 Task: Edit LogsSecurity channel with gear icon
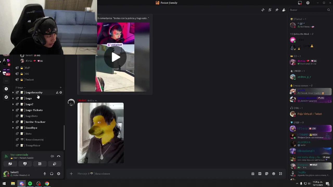(x=61, y=92)
